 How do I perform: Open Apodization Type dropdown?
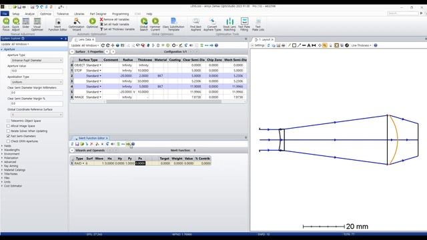coord(37,82)
